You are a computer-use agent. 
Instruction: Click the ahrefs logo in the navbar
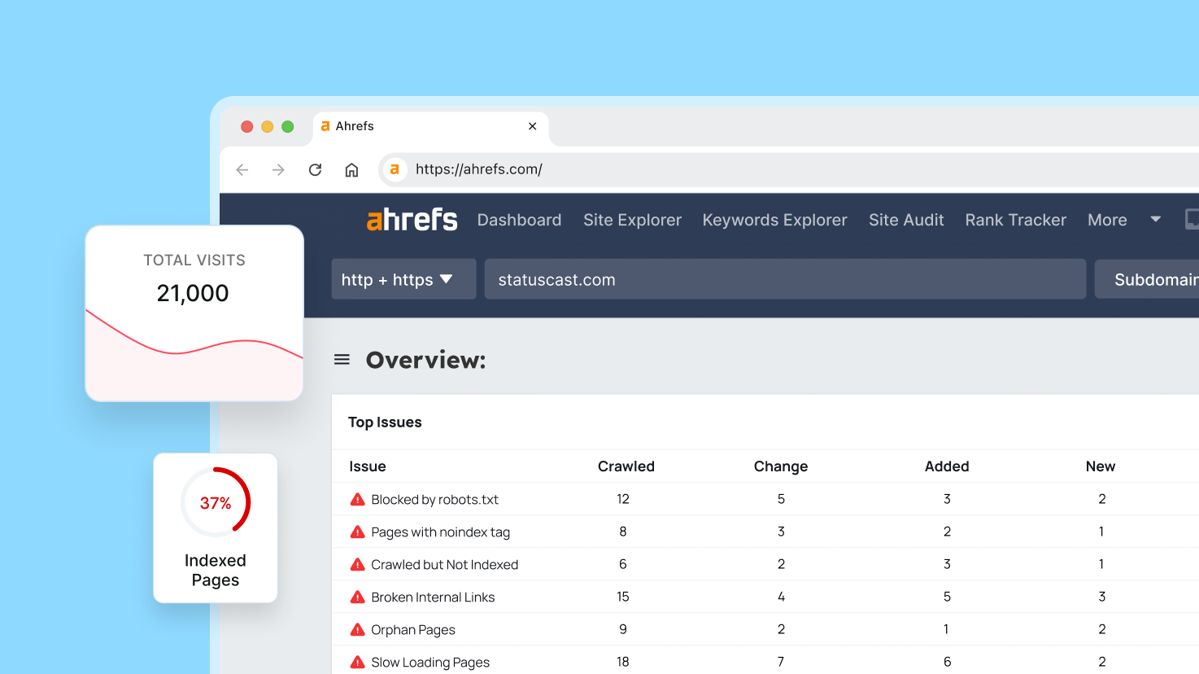[x=412, y=220]
